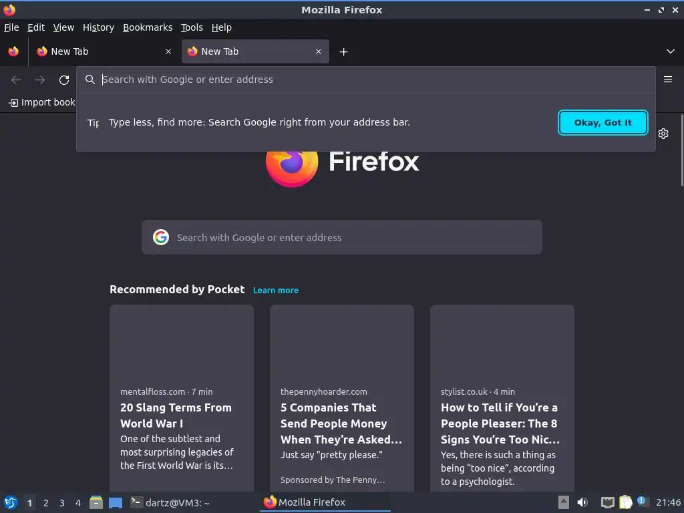Open the volume speaker tray icon

582,502
